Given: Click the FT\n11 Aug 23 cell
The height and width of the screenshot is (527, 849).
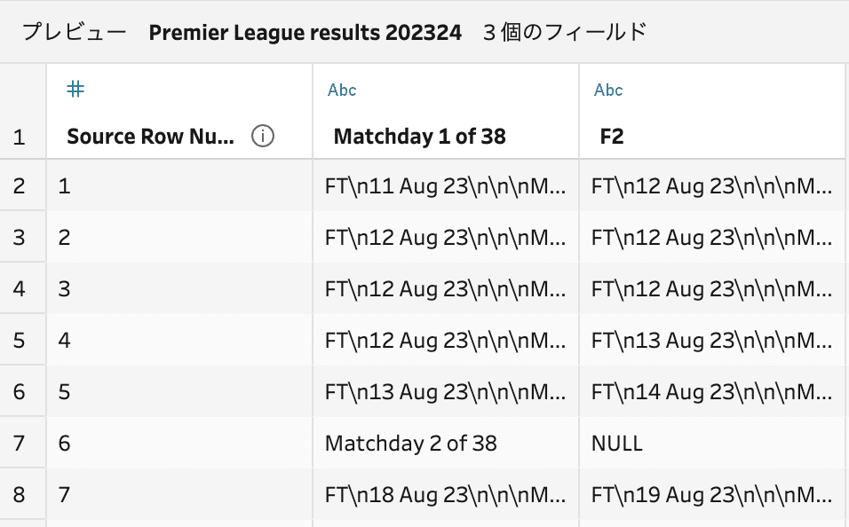Looking at the screenshot, I should pyautogui.click(x=446, y=186).
